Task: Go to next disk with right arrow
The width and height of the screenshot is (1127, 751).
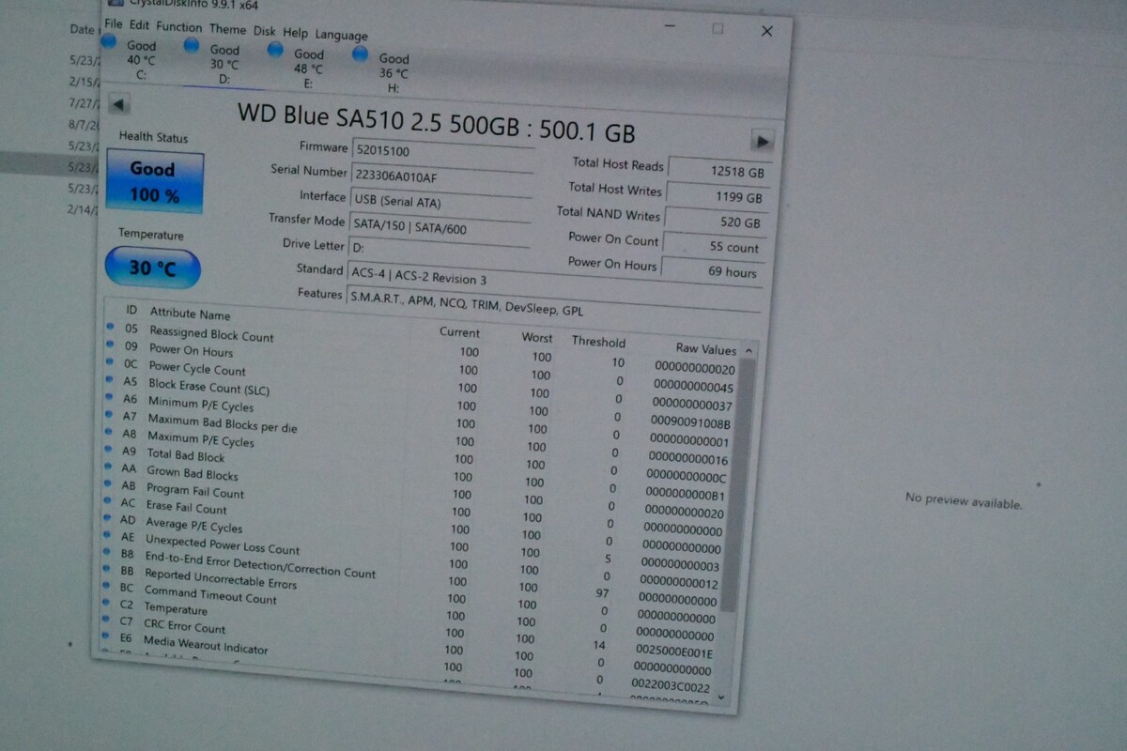Action: (762, 142)
